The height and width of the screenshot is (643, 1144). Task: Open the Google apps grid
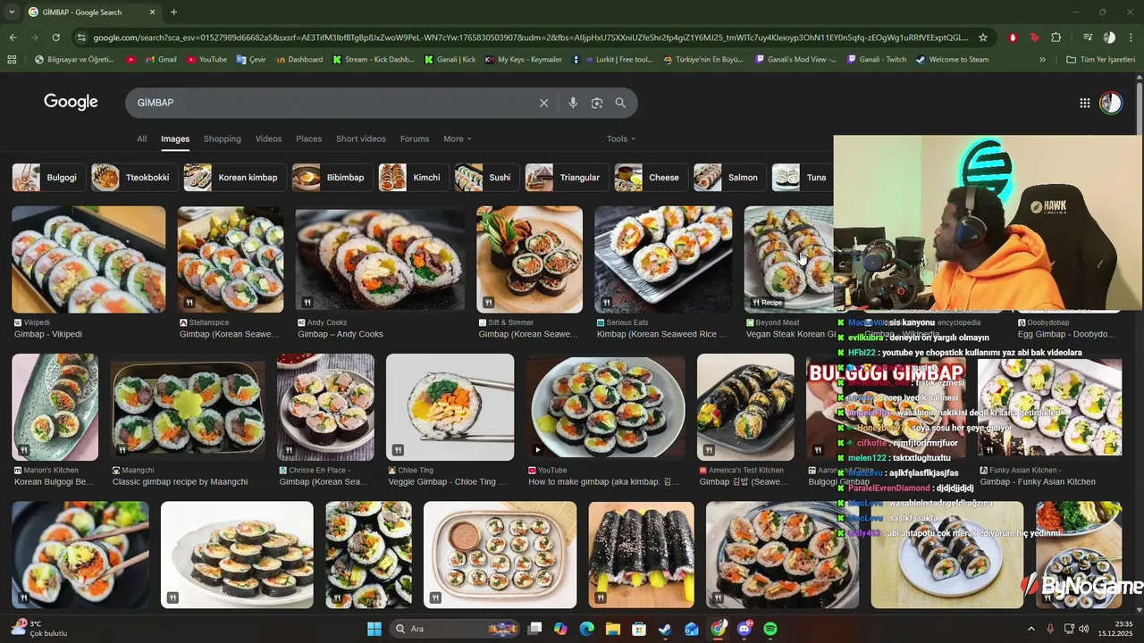(1085, 103)
